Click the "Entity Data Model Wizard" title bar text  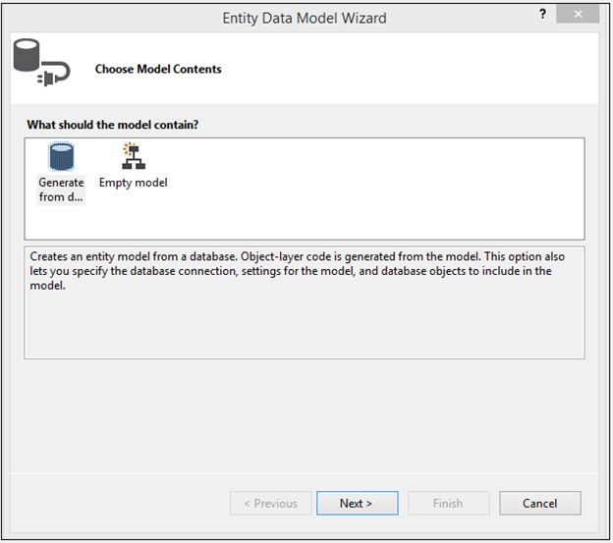(305, 18)
